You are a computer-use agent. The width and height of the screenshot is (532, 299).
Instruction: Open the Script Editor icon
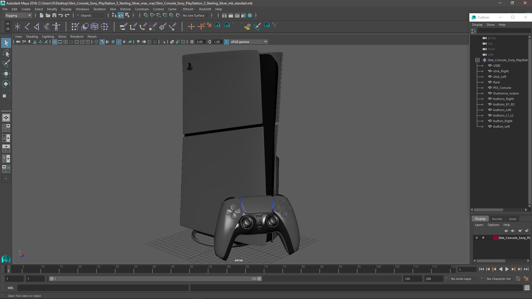(x=527, y=288)
